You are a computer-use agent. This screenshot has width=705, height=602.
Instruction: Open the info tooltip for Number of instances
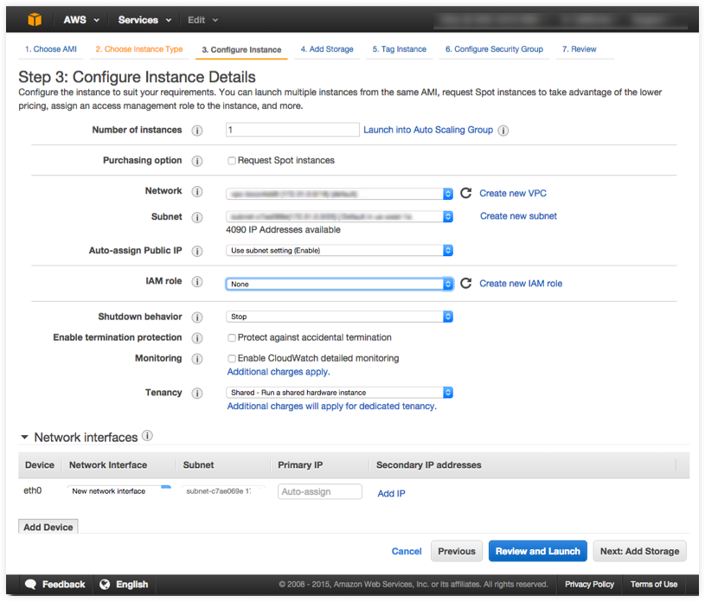pos(196,130)
